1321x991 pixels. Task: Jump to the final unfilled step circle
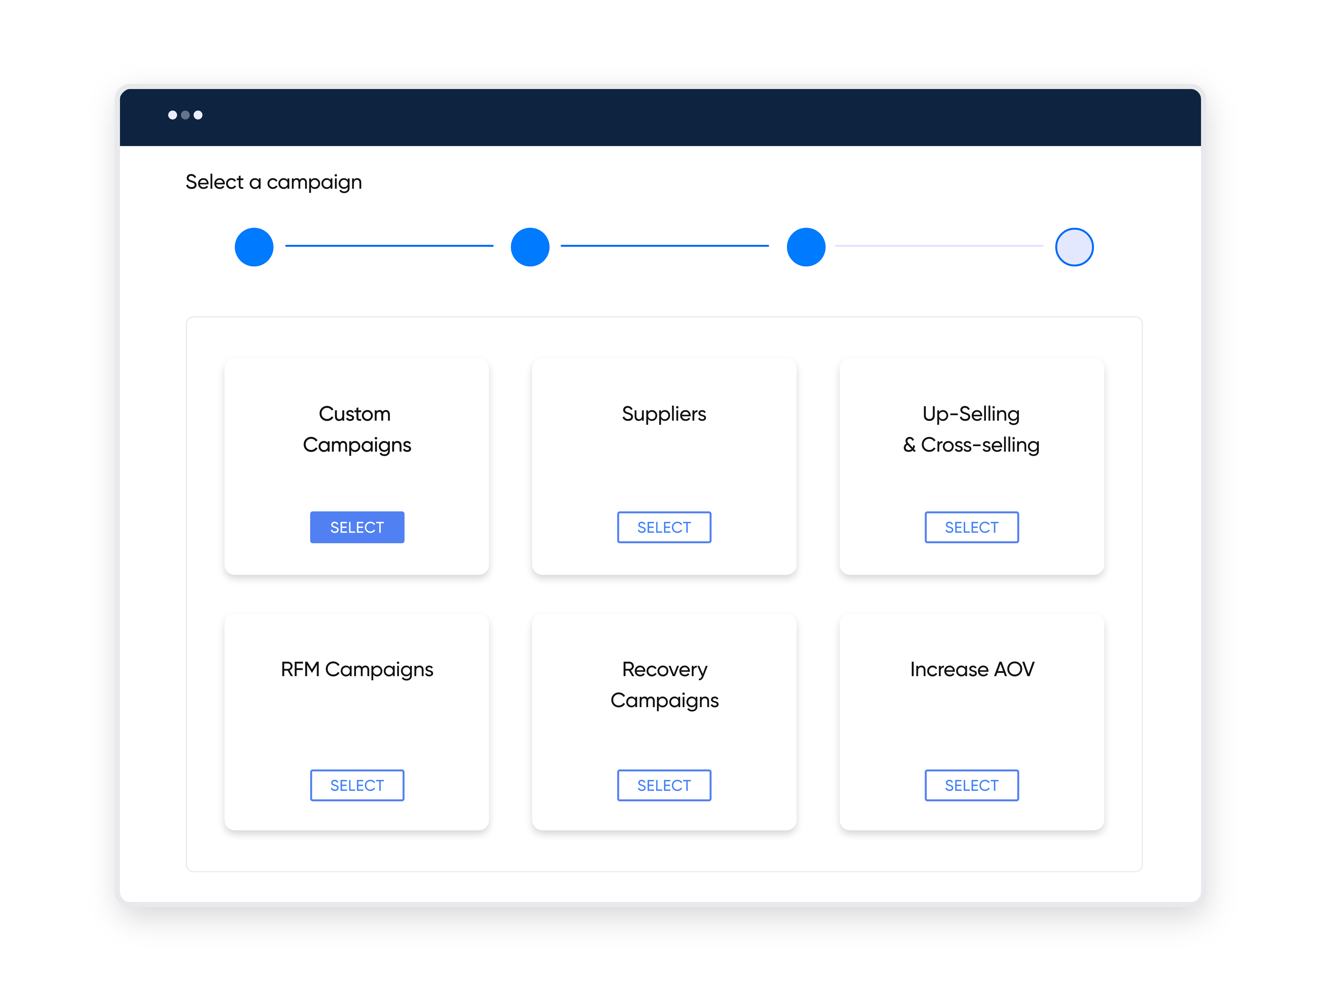[1074, 247]
